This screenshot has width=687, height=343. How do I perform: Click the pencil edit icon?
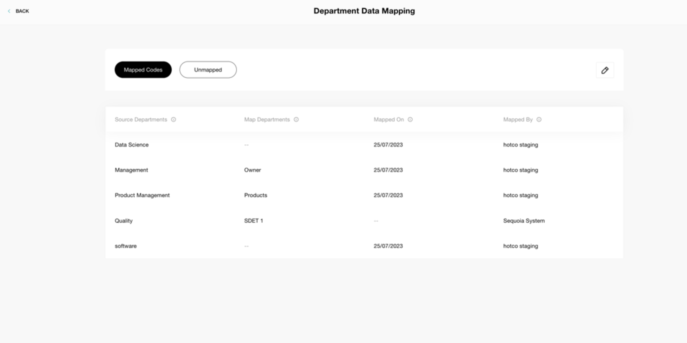tap(605, 70)
